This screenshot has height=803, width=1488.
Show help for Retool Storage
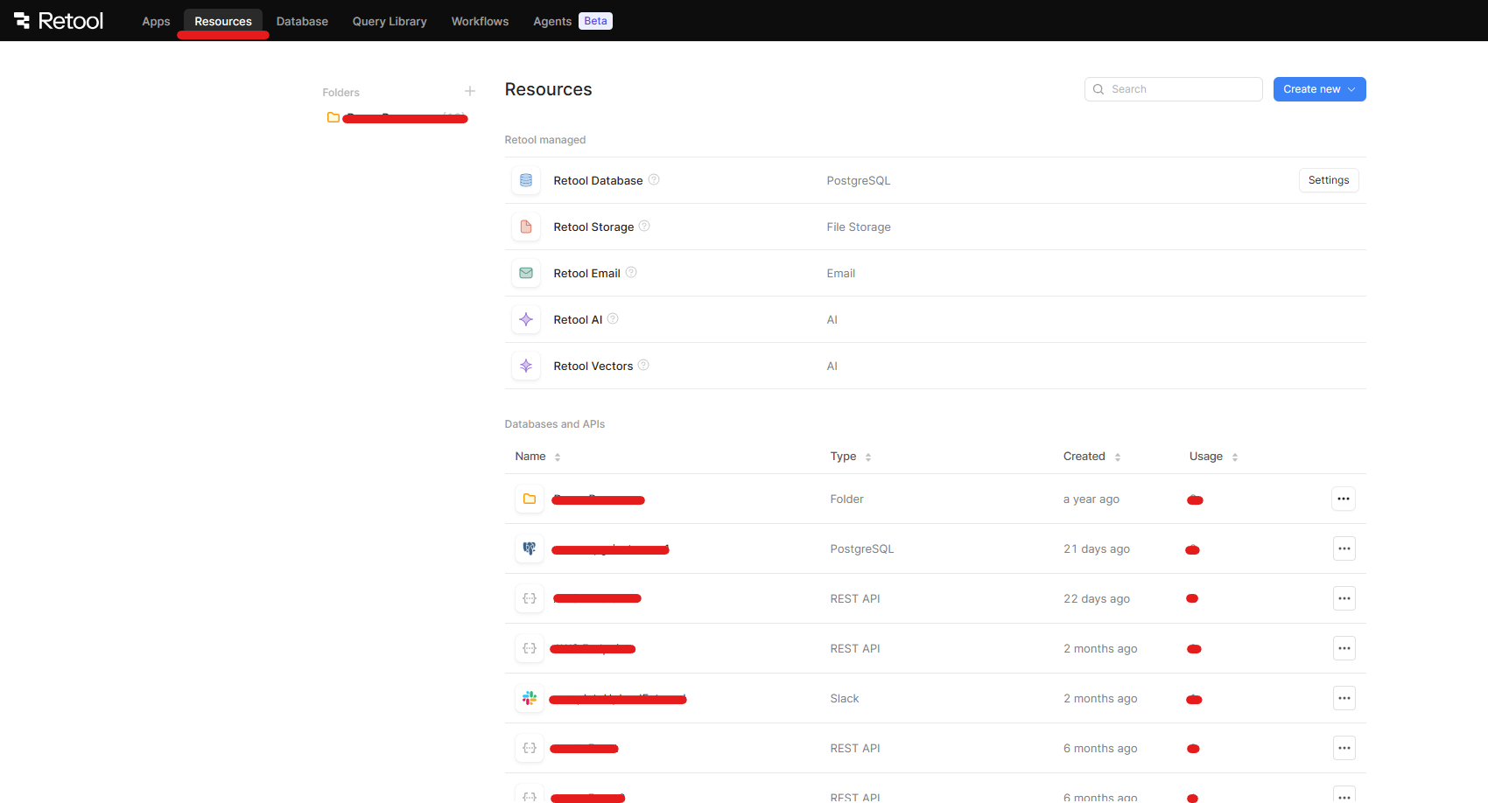point(644,226)
